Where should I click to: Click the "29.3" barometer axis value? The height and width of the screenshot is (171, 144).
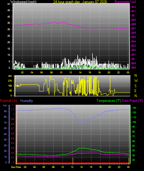[x=133, y=46]
